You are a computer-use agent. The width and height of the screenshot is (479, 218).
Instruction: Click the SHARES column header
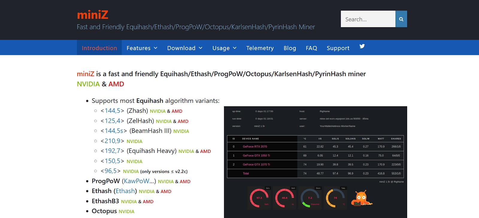[396, 139]
